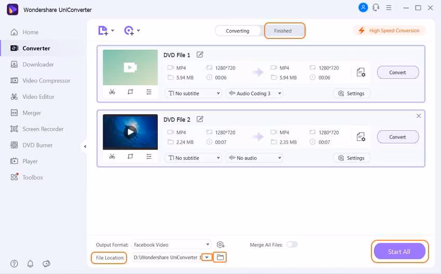
Task: Open the output folder icon
Action: (220, 257)
